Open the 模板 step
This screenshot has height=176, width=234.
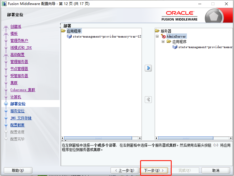14,33
